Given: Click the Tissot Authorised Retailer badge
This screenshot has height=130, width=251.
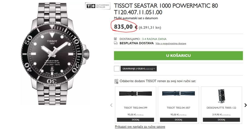Looking at the screenshot, I should [x=98, y=6].
